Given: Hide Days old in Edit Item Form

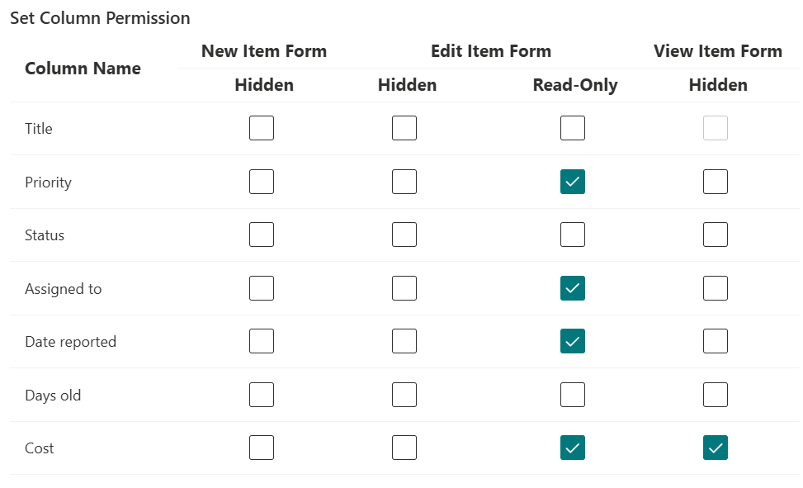Looking at the screenshot, I should pos(404,395).
